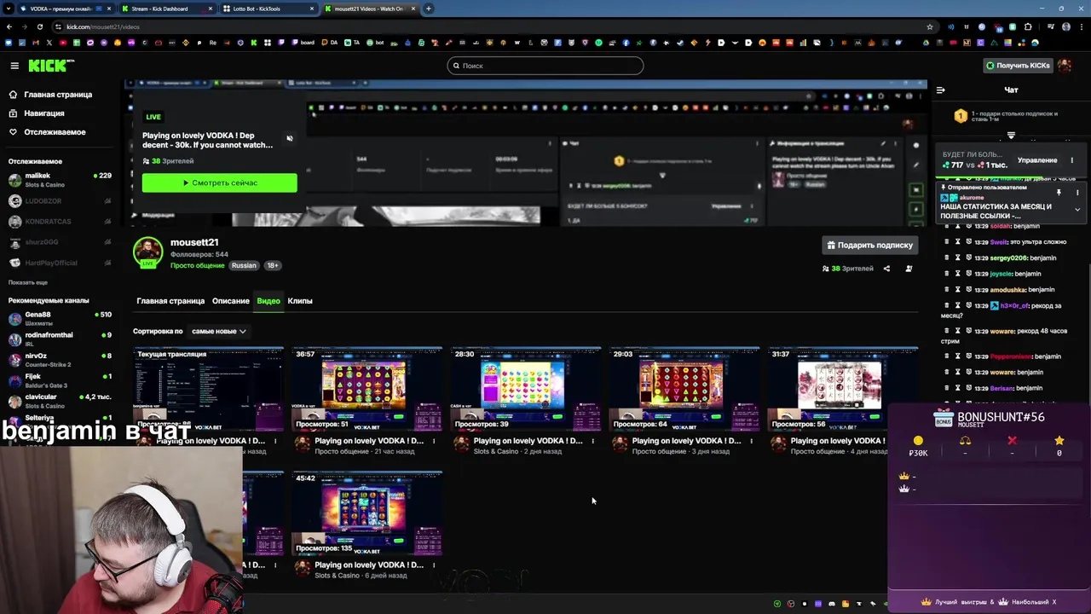This screenshot has height=614, width=1091.
Task: Collapse the chat panel with arrow icon
Action: tap(940, 90)
